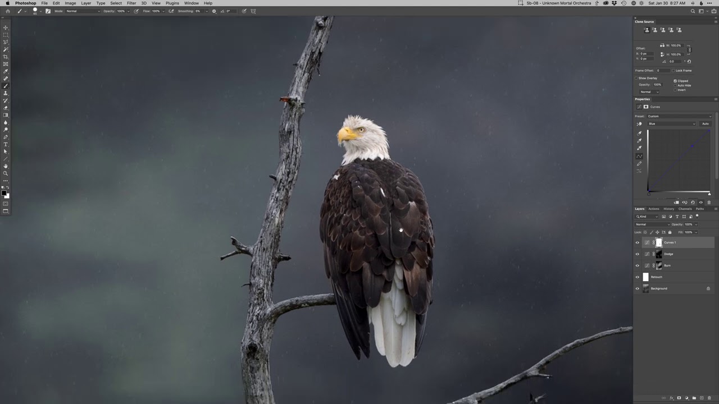
Task: Open the brush Mode dropdown
Action: [83, 11]
